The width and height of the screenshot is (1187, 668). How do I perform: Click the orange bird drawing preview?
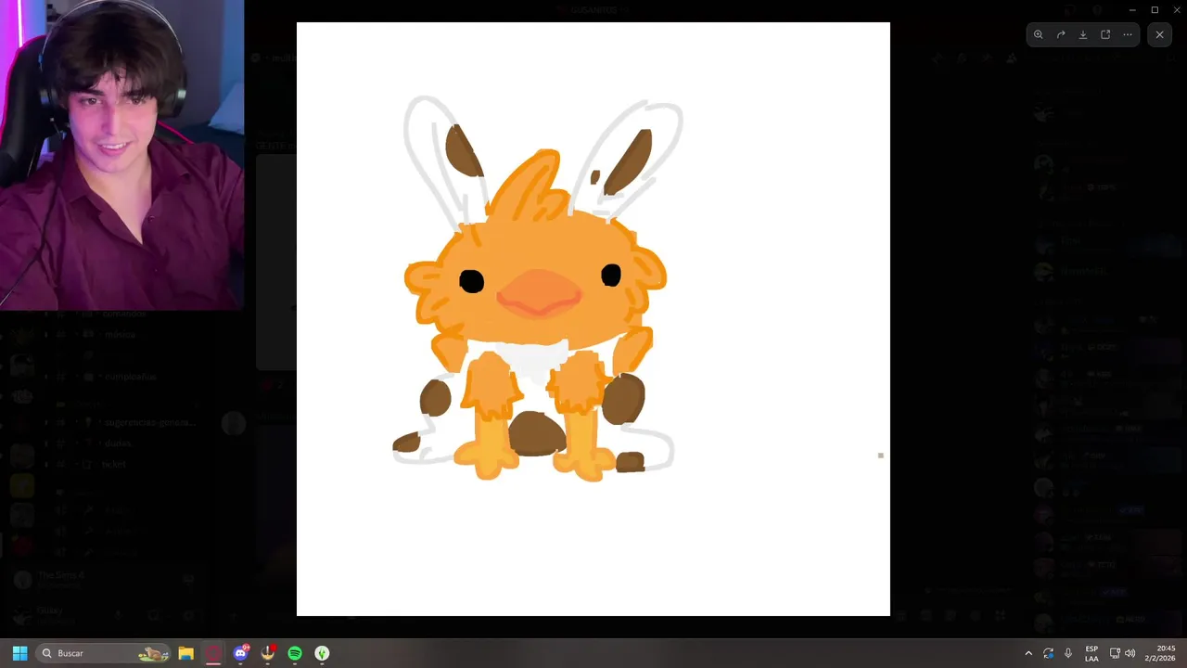point(593,319)
